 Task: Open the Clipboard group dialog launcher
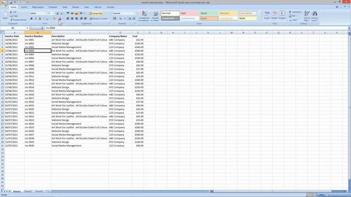click(x=26, y=24)
